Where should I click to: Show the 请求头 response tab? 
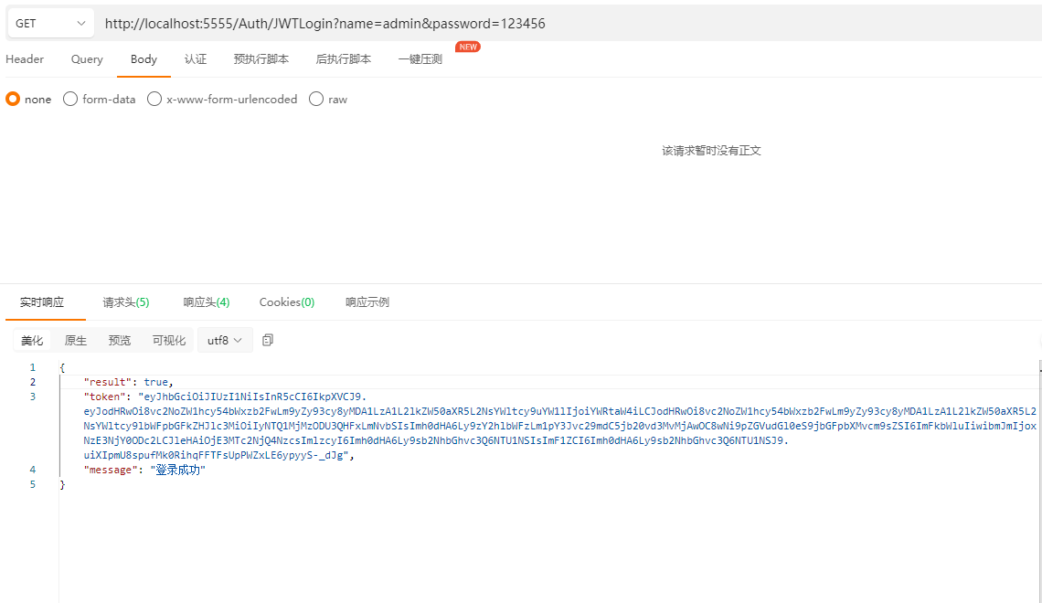pos(125,301)
